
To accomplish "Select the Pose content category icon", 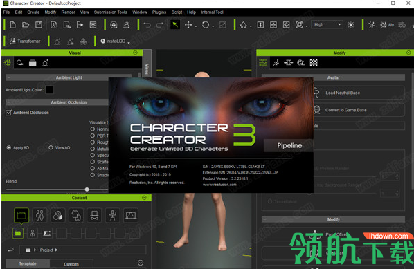I will (x=112, y=216).
